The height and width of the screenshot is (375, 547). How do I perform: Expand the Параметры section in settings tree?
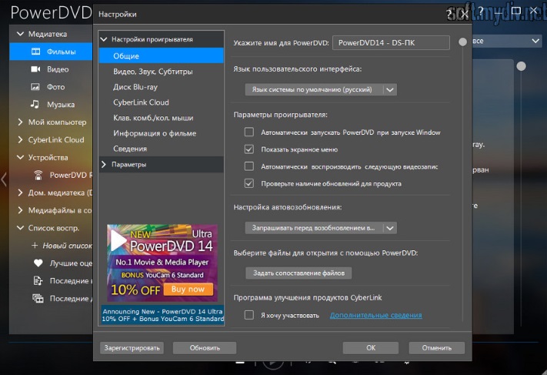tap(104, 164)
